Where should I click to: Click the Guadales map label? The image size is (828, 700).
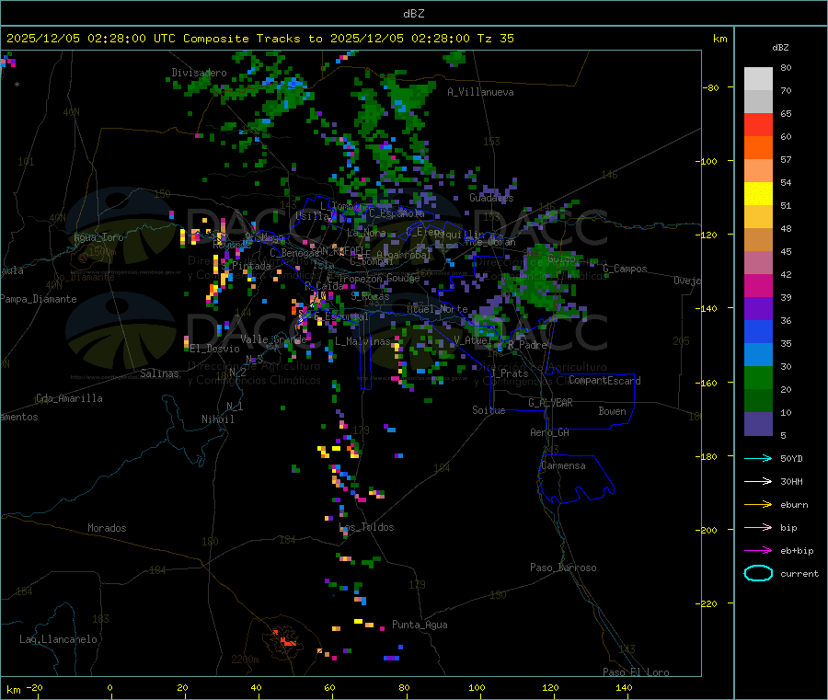click(491, 198)
